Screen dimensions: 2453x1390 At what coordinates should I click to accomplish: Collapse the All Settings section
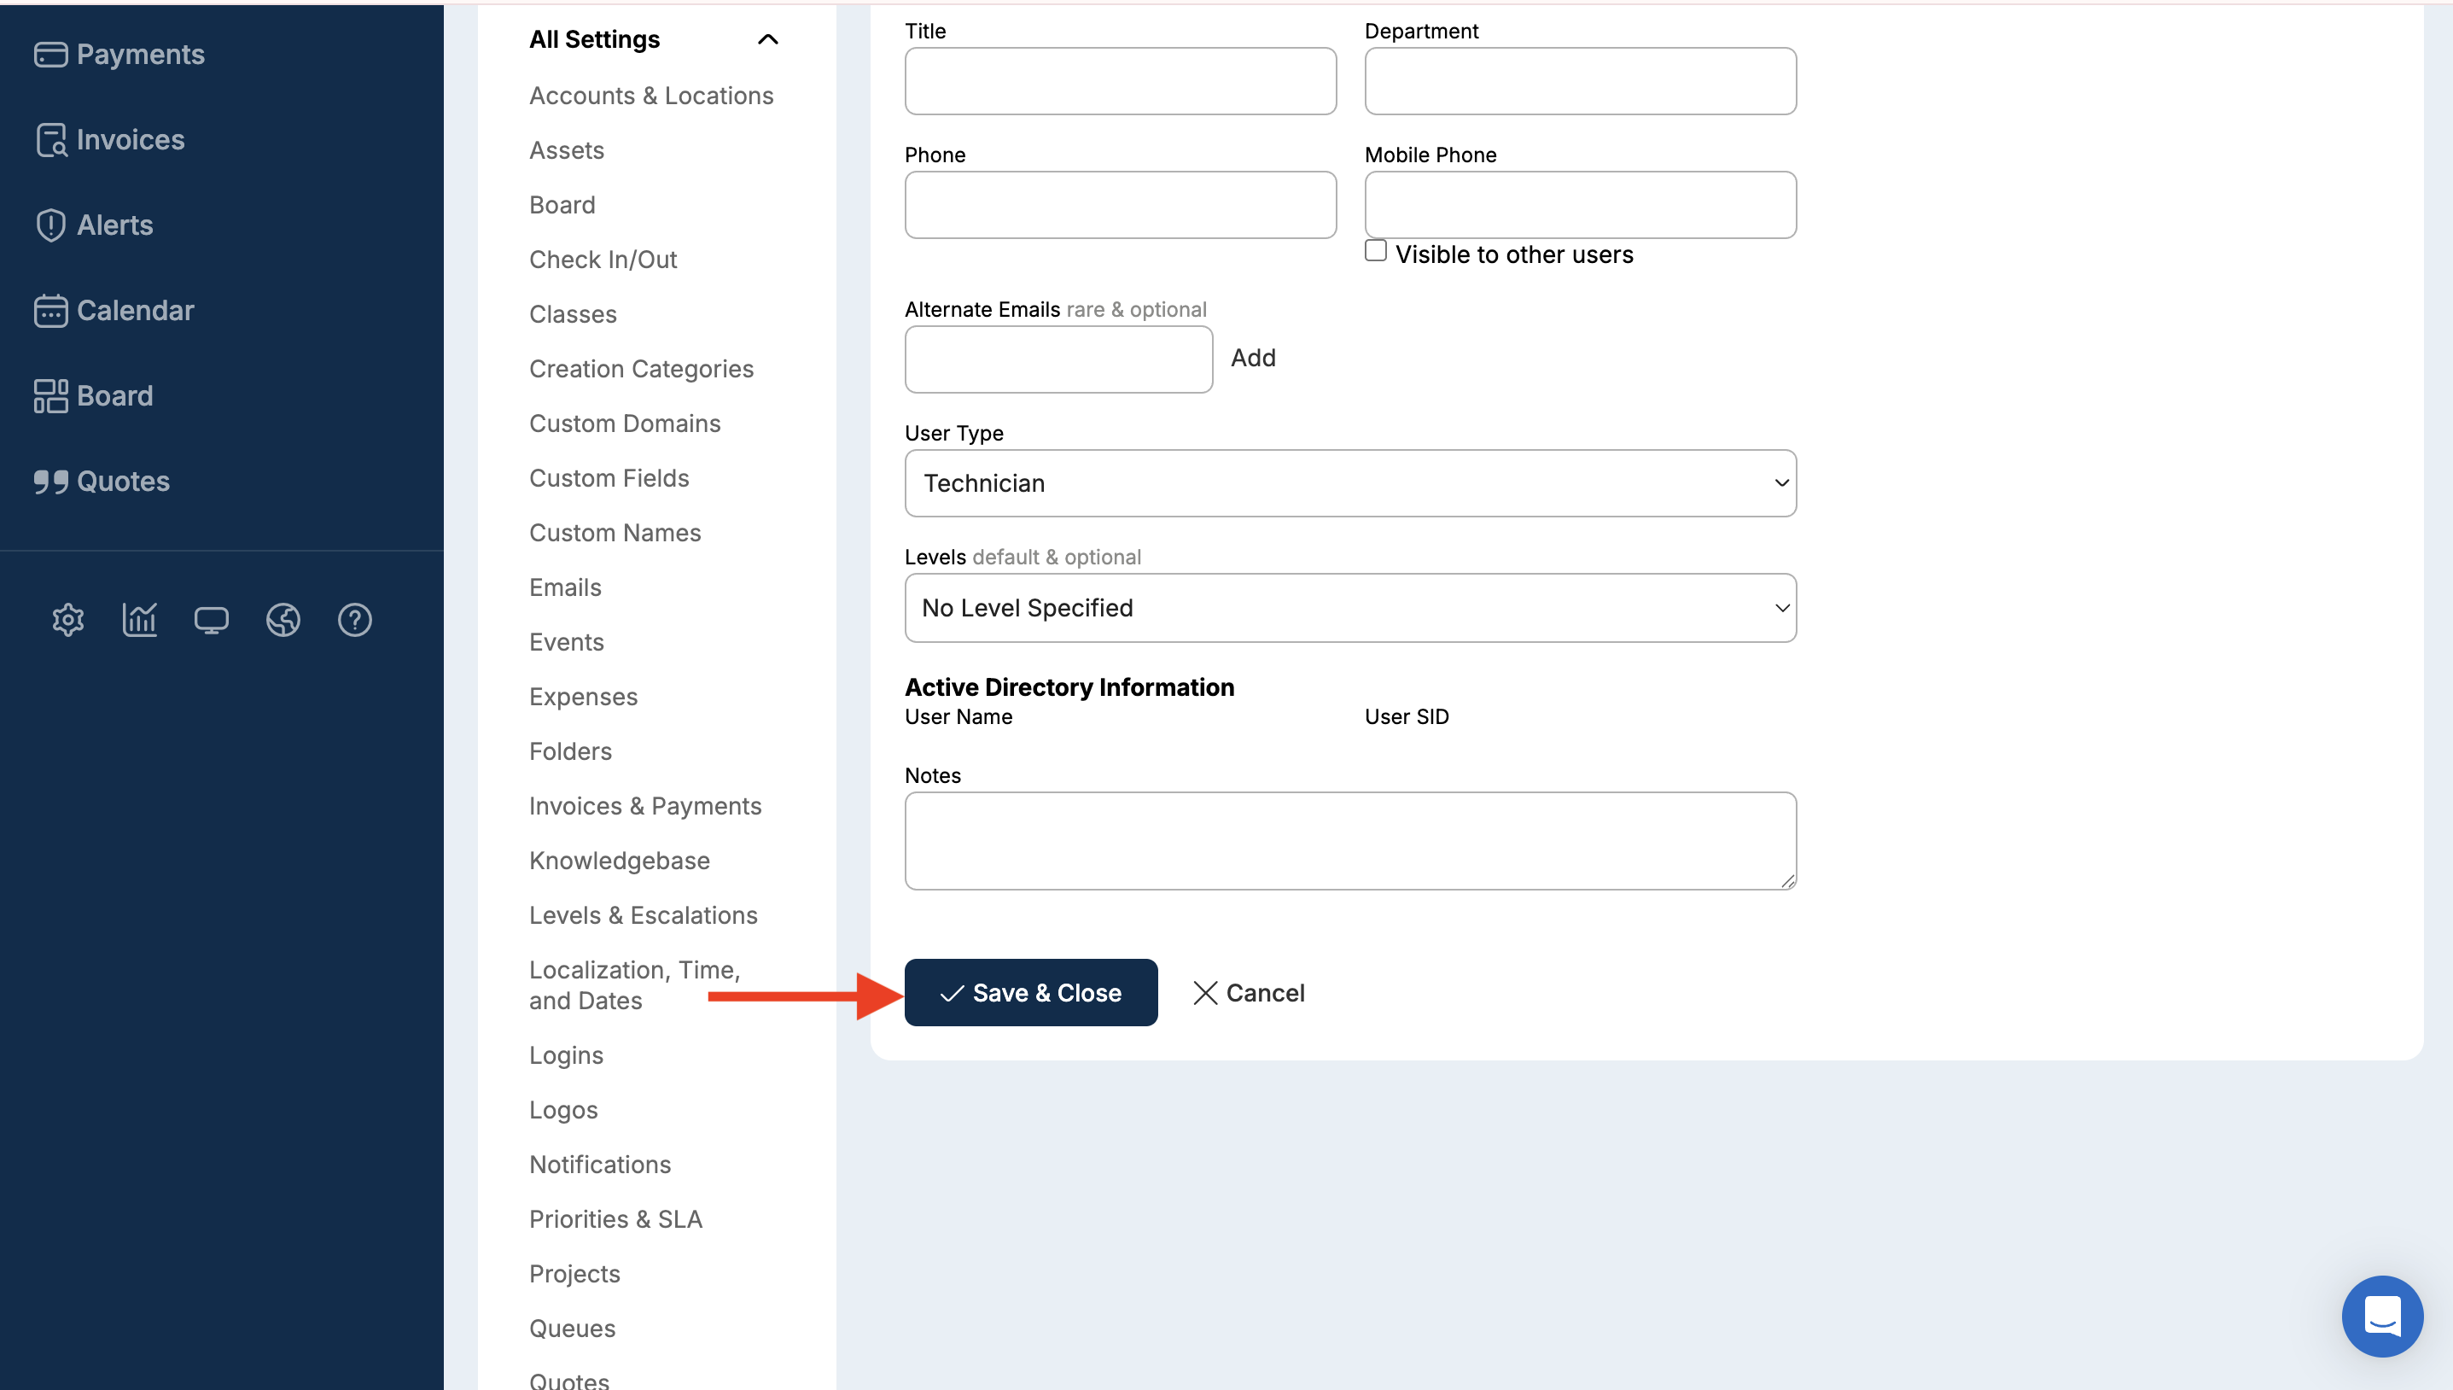point(767,39)
